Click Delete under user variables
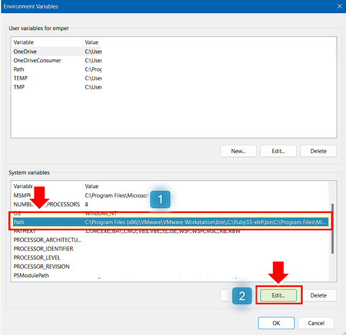Viewport: 346px width, 335px height. (x=318, y=151)
